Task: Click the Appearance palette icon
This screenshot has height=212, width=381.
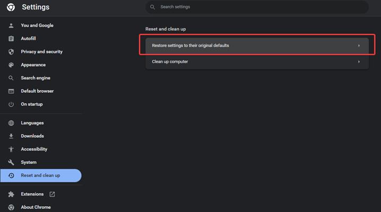Action: 11,65
